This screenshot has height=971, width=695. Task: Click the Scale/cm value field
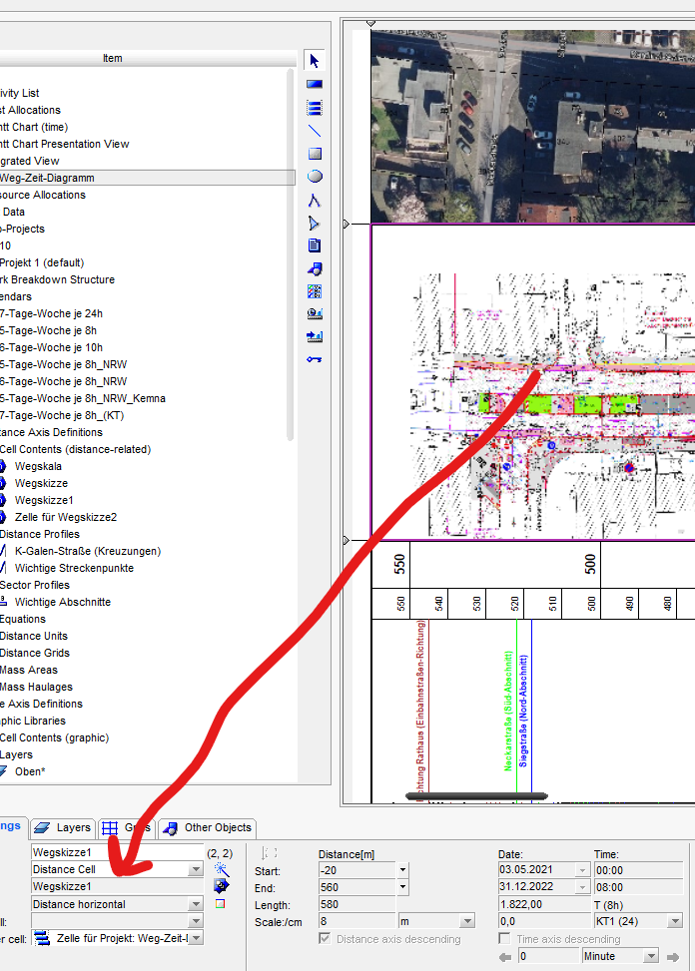[x=355, y=920]
